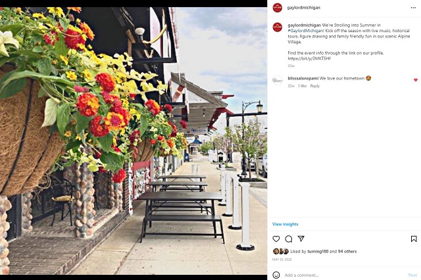The height and width of the screenshot is (280, 421).
Task: Show the '94 others' who liked
Action: (x=347, y=251)
